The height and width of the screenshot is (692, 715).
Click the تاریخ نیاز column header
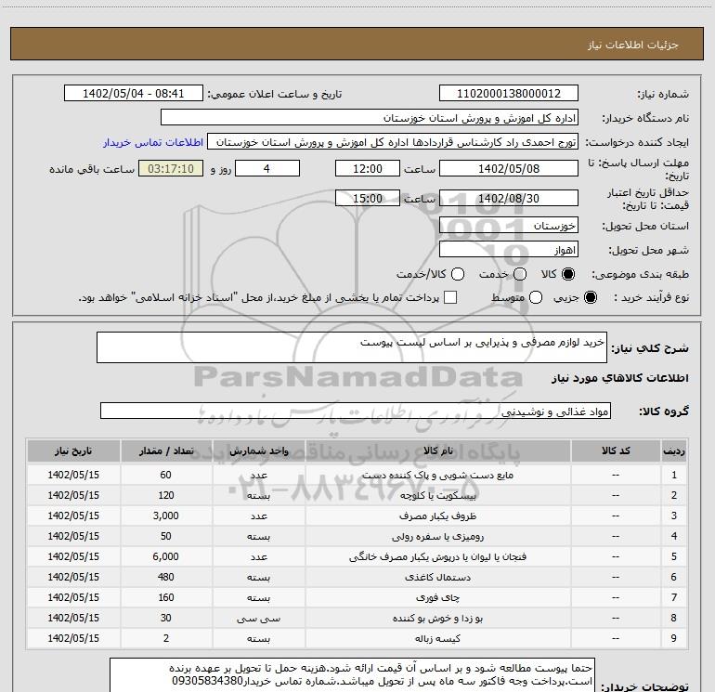click(73, 450)
